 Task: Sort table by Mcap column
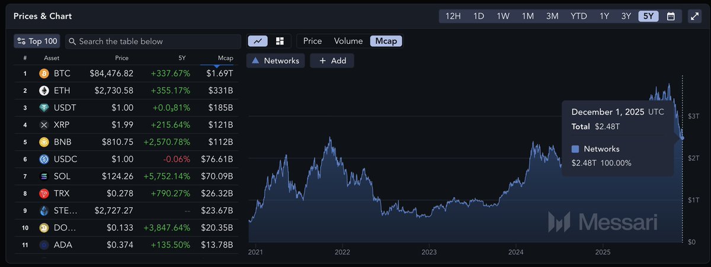pos(226,58)
